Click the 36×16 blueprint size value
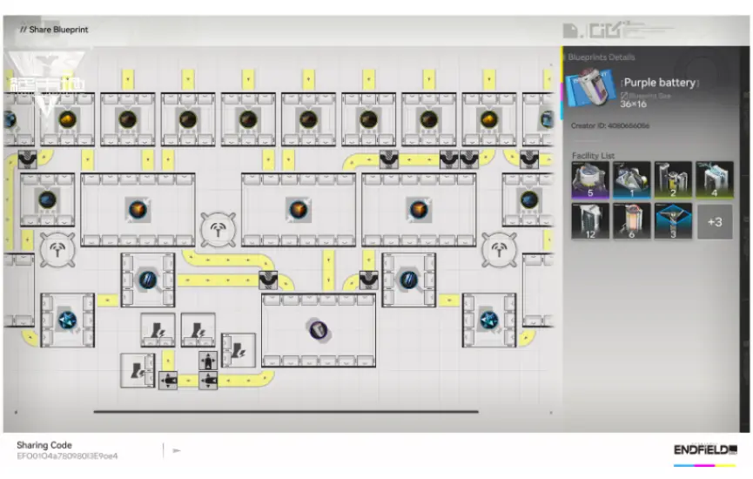 (633, 105)
